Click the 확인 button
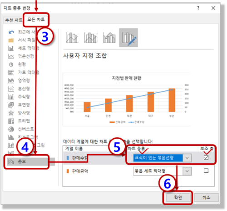Image resolution: width=227 pixels, height=211 pixels. pyautogui.click(x=178, y=197)
